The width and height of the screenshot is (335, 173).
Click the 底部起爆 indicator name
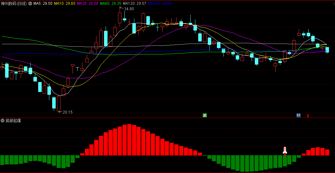tap(13, 121)
